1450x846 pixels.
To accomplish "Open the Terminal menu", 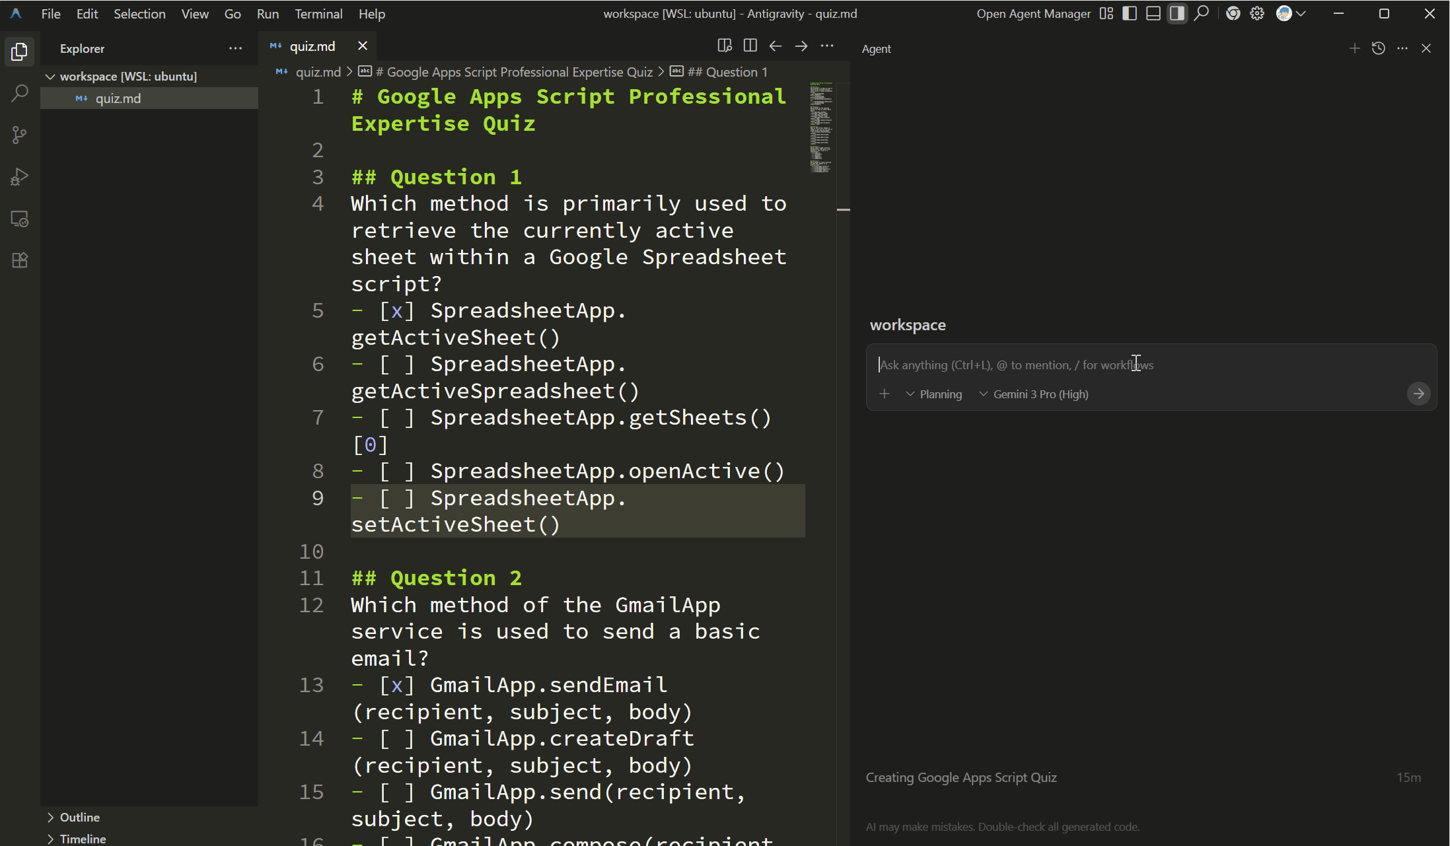I will point(318,14).
